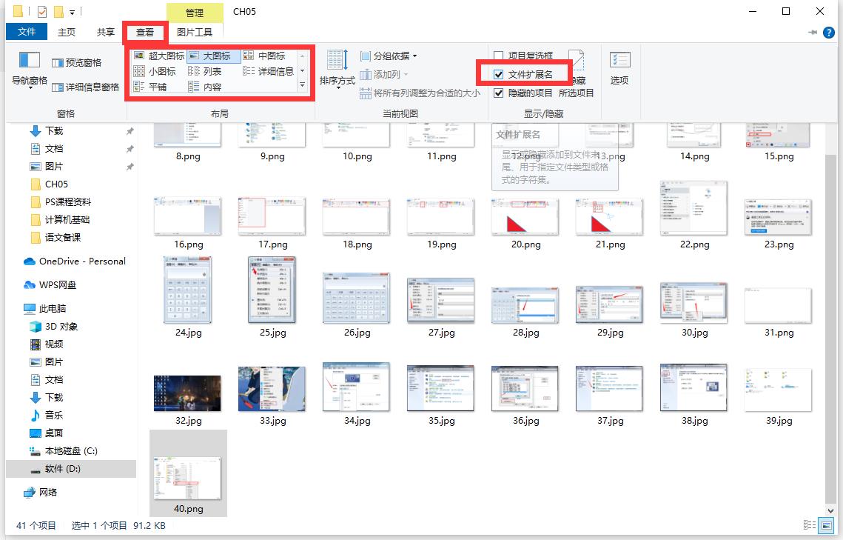Switch to details view in status bar
Viewport: 843px width, 540px height.
(810, 525)
